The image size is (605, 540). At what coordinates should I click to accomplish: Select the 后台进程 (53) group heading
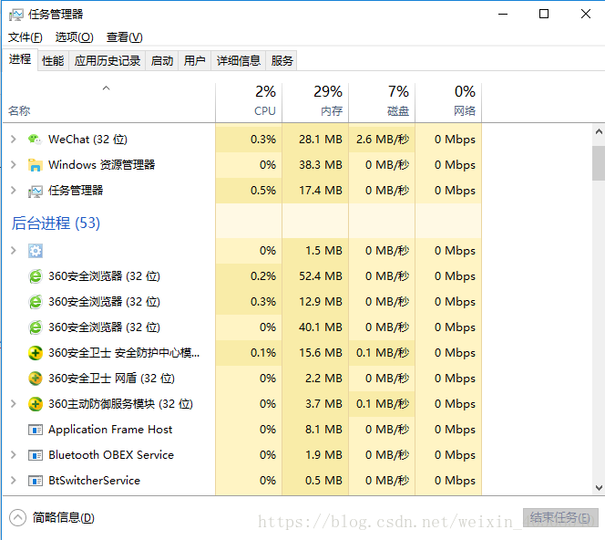click(x=56, y=223)
